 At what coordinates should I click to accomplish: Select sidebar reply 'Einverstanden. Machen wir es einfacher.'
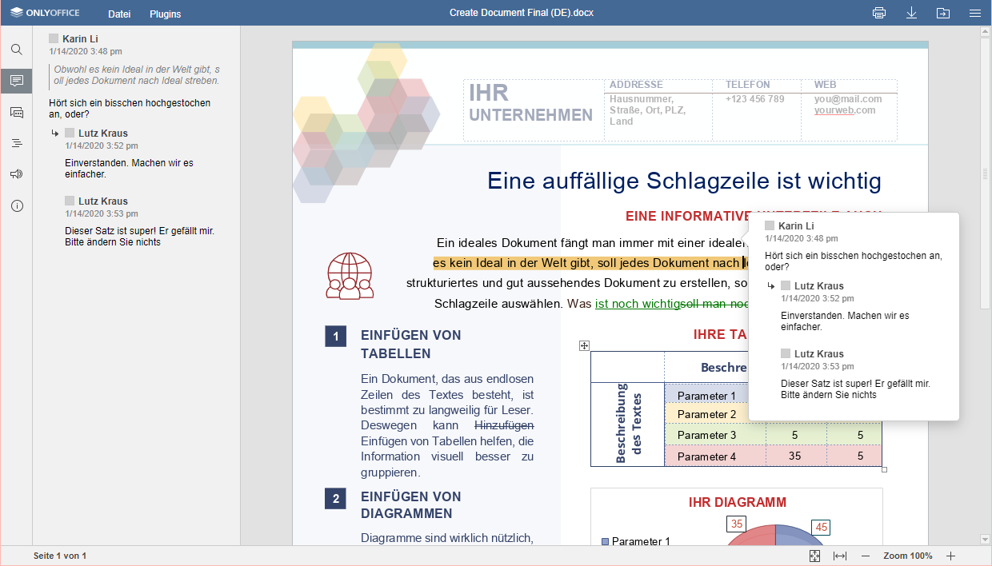pos(129,168)
